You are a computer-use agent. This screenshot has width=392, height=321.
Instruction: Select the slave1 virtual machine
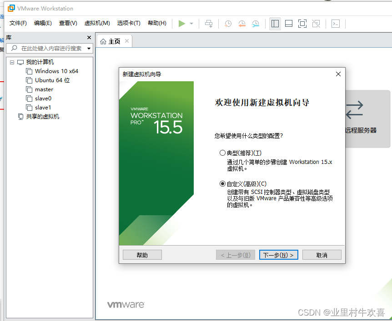point(43,108)
